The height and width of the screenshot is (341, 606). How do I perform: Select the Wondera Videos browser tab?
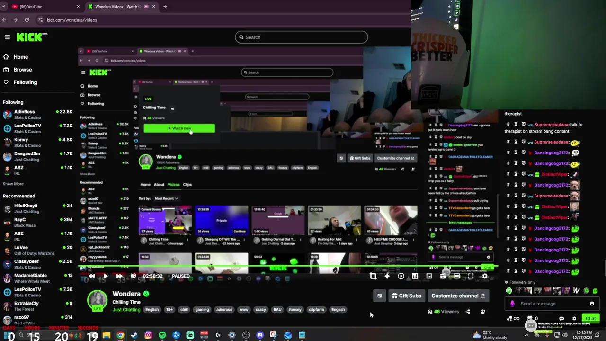point(121,7)
